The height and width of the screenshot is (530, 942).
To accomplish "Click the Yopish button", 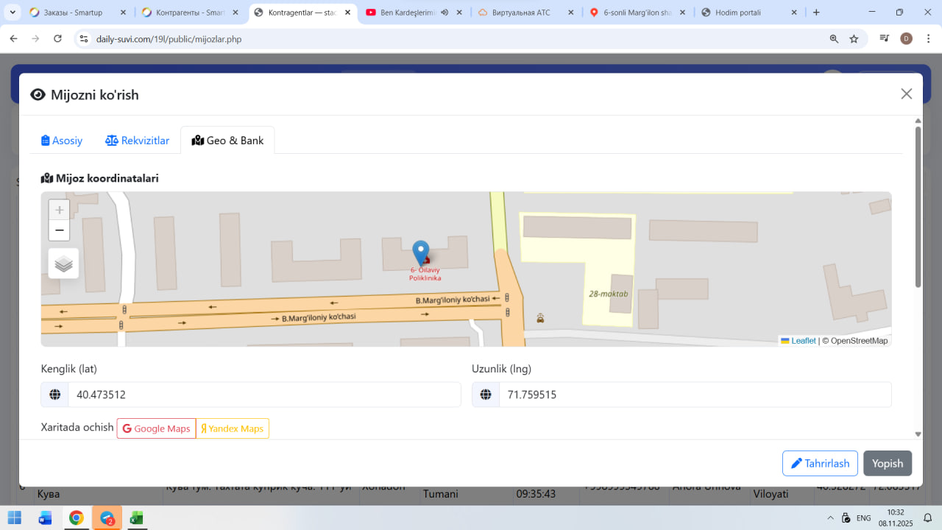I will 888,464.
